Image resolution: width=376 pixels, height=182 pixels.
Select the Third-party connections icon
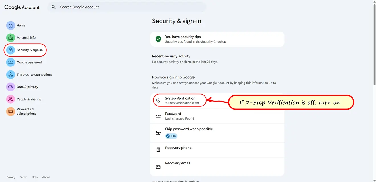click(x=11, y=74)
